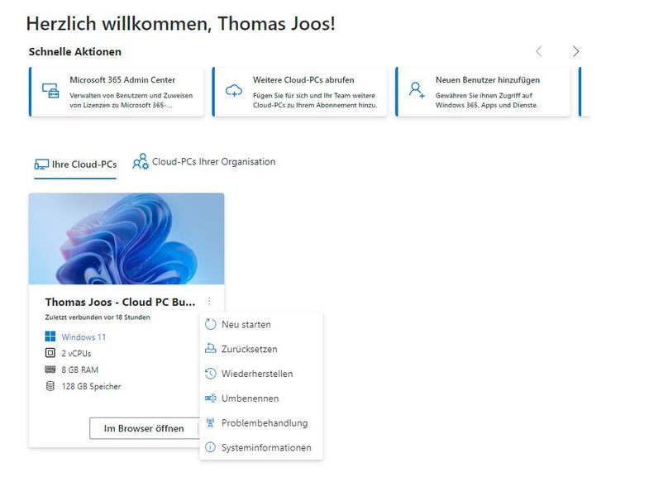Image resolution: width=649 pixels, height=496 pixels.
Task: Click the restart circular arrow icon
Action: 210,324
